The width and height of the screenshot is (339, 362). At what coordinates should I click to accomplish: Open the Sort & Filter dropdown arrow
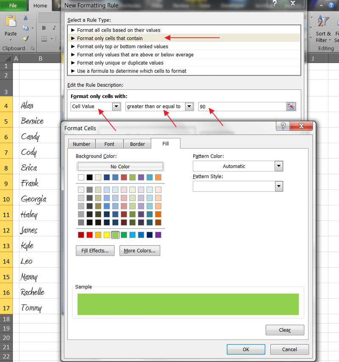330,40
